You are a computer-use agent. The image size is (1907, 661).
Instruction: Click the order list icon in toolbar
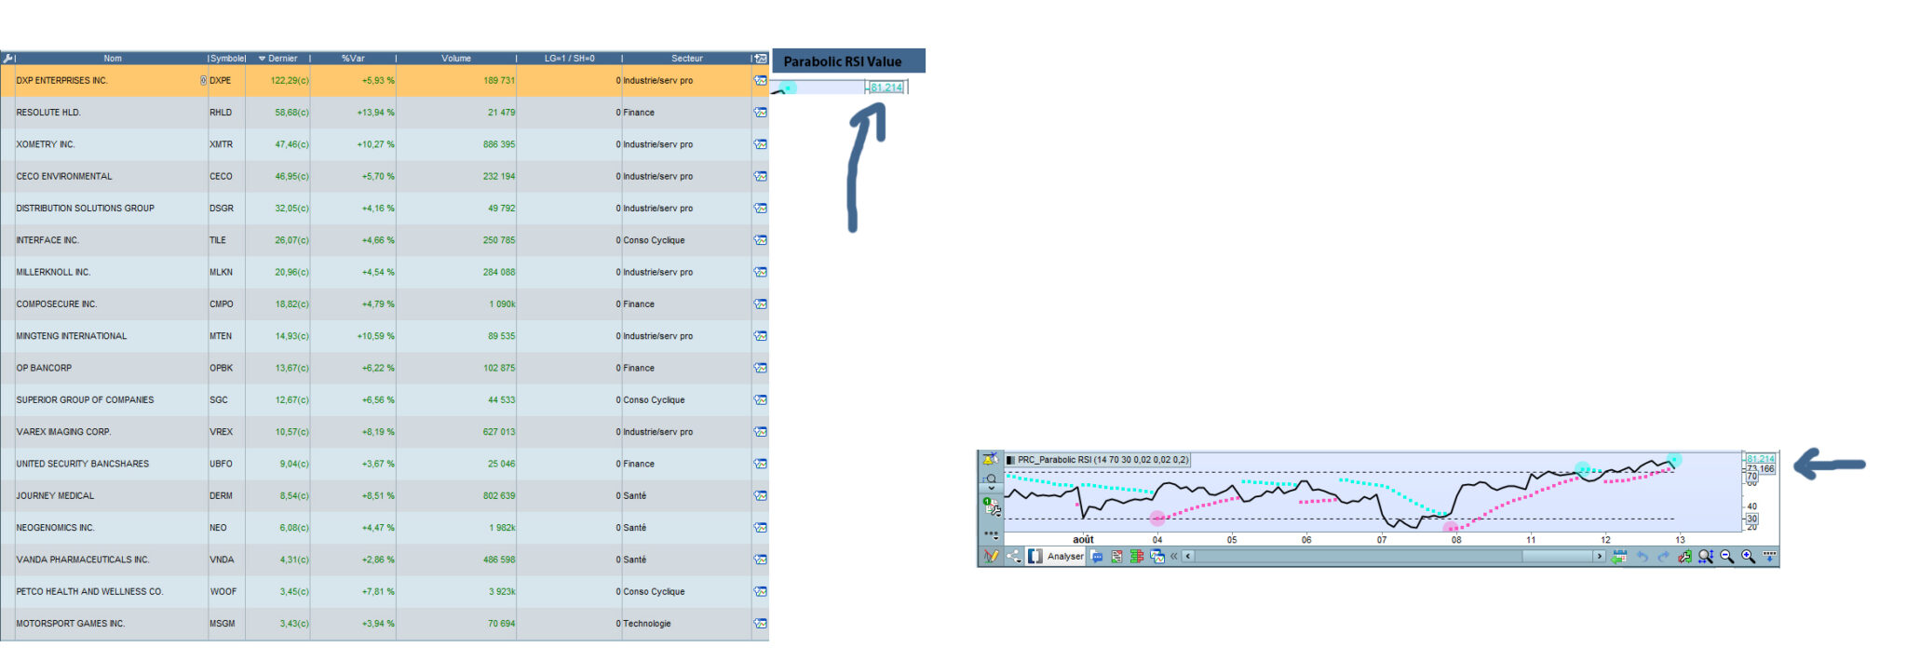(x=1117, y=557)
